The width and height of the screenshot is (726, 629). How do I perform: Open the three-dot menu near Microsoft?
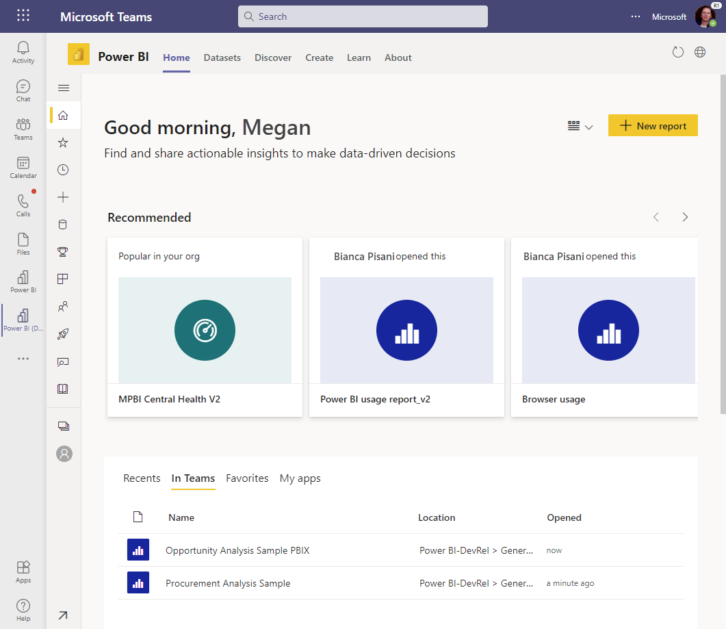pos(635,16)
